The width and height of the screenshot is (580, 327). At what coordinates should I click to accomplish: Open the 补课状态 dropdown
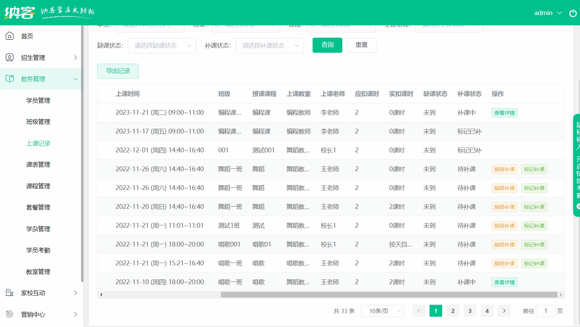coord(269,46)
